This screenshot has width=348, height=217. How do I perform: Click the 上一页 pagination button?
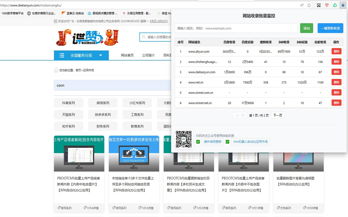point(240,115)
